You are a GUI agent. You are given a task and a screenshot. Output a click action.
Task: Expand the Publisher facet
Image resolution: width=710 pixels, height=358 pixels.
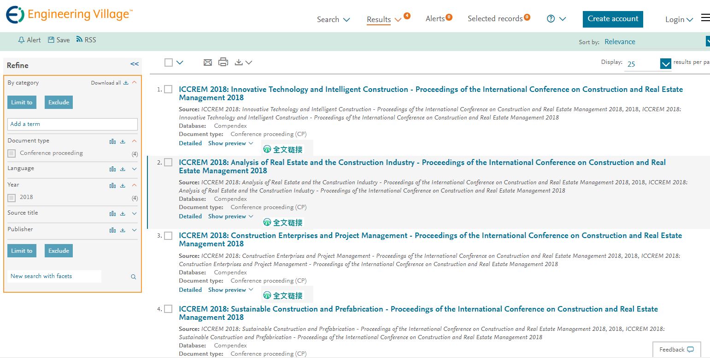click(134, 230)
